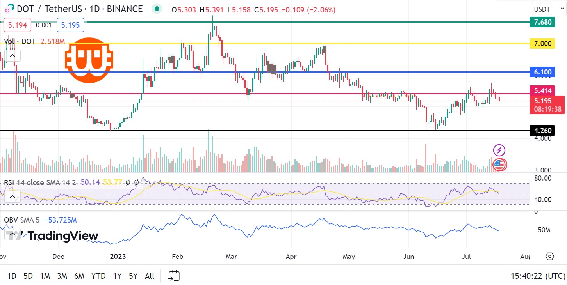This screenshot has height=285, width=567.
Task: Click the volume value 2.518M
Action: click(53, 41)
